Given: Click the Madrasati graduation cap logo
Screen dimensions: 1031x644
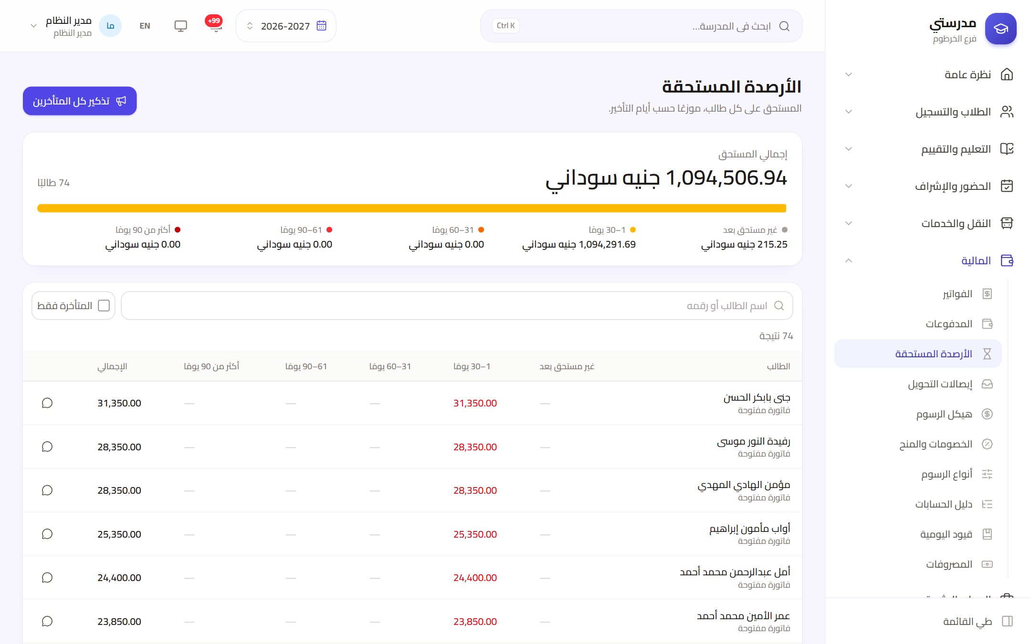Looking at the screenshot, I should pyautogui.click(x=1000, y=29).
